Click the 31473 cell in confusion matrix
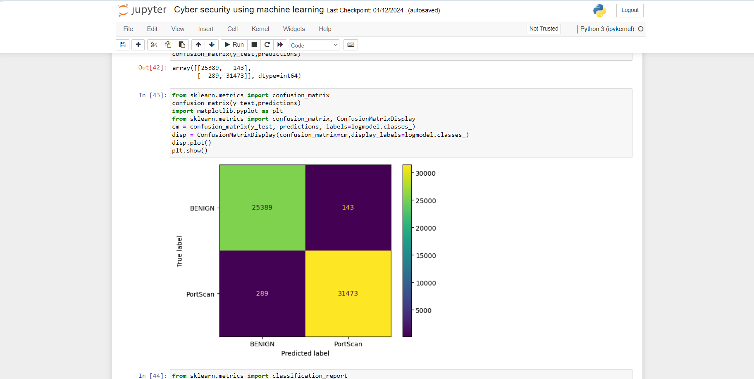 pyautogui.click(x=348, y=293)
